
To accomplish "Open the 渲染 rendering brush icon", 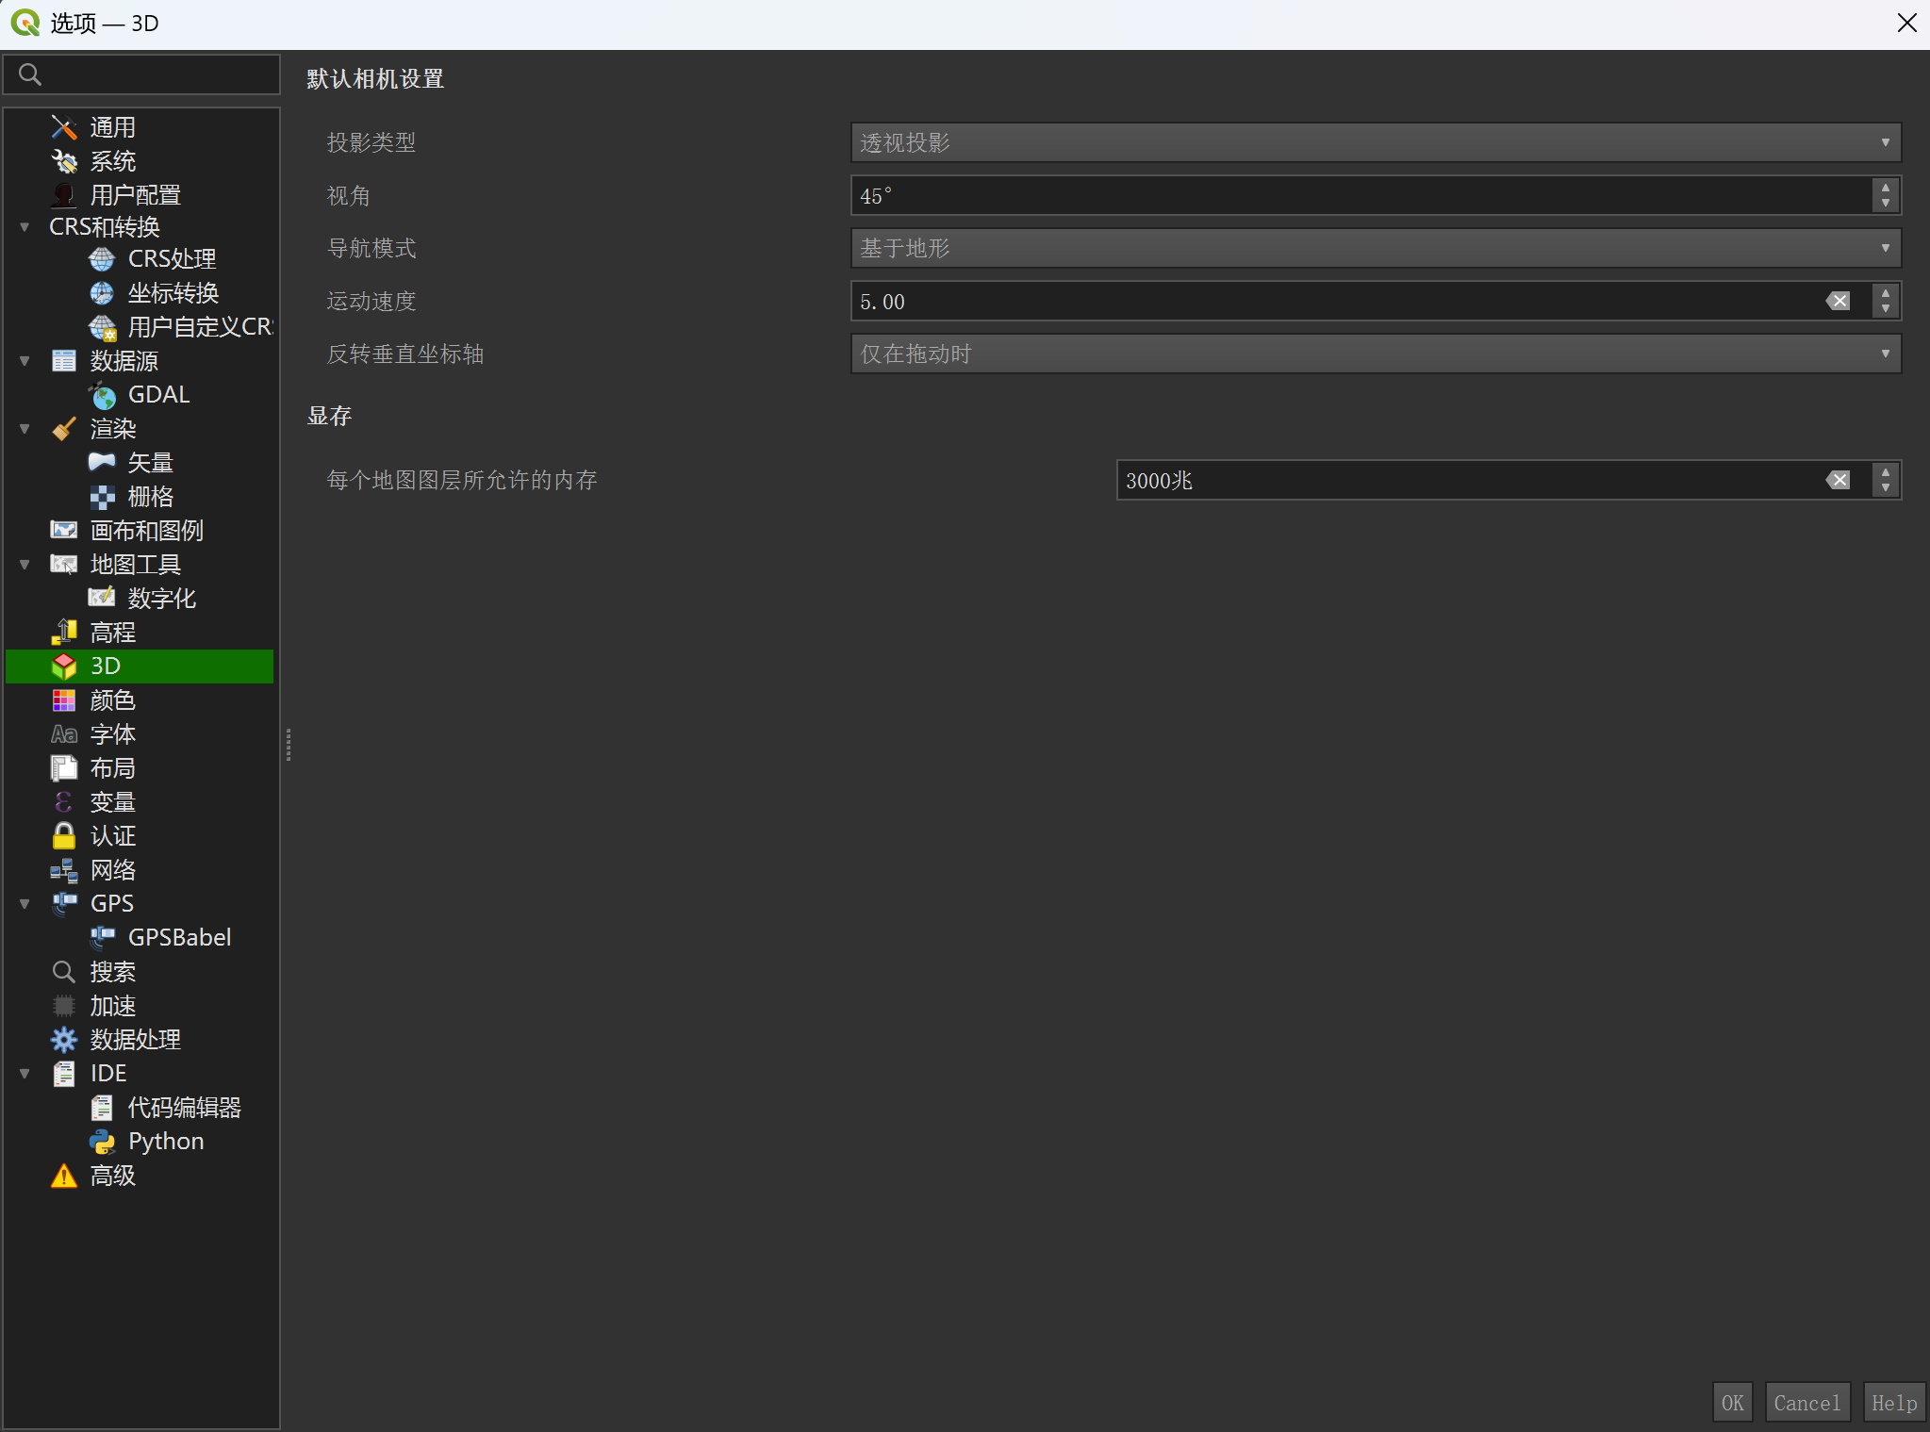I will coord(64,429).
